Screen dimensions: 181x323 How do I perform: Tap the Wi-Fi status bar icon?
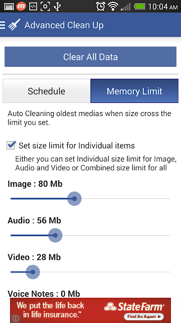click(113, 7)
